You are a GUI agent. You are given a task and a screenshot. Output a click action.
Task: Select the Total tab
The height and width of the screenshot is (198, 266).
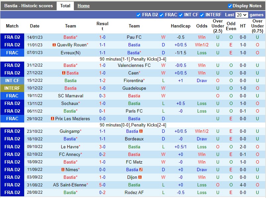coord(65,6)
